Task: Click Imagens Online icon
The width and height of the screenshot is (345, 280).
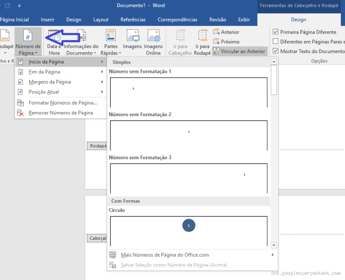Action: (x=153, y=36)
